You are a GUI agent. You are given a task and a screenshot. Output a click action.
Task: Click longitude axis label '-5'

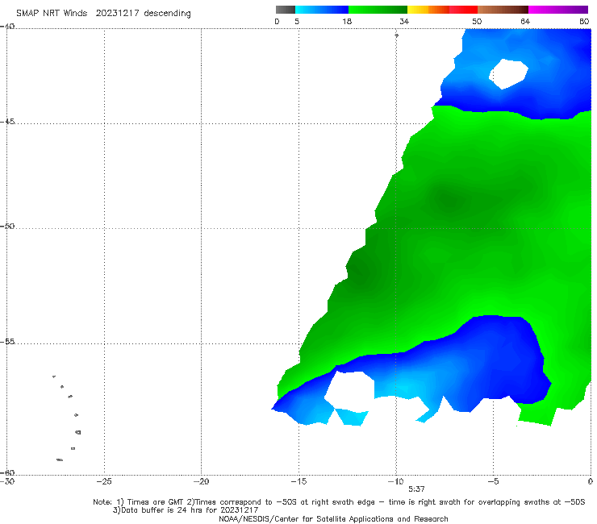[493, 481]
